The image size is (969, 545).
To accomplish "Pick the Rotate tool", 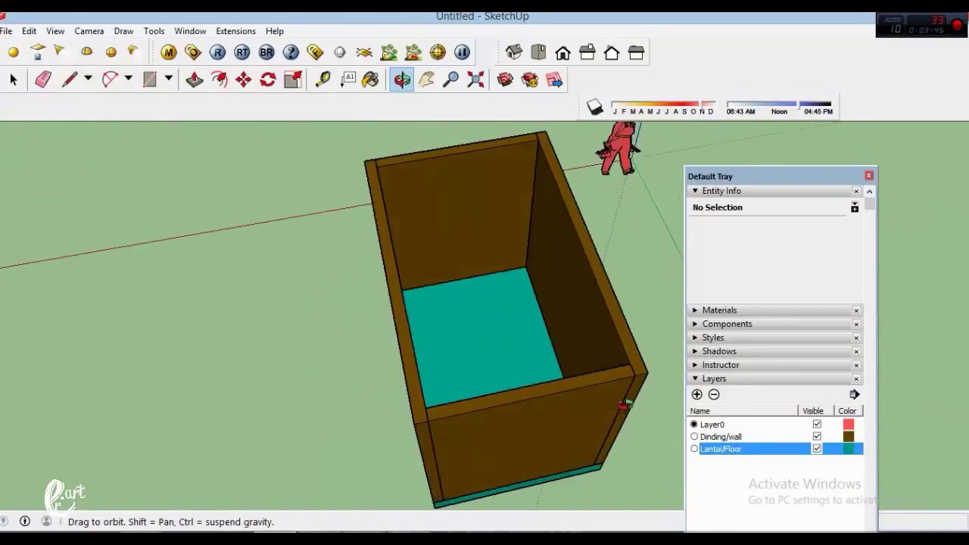I will pos(268,79).
